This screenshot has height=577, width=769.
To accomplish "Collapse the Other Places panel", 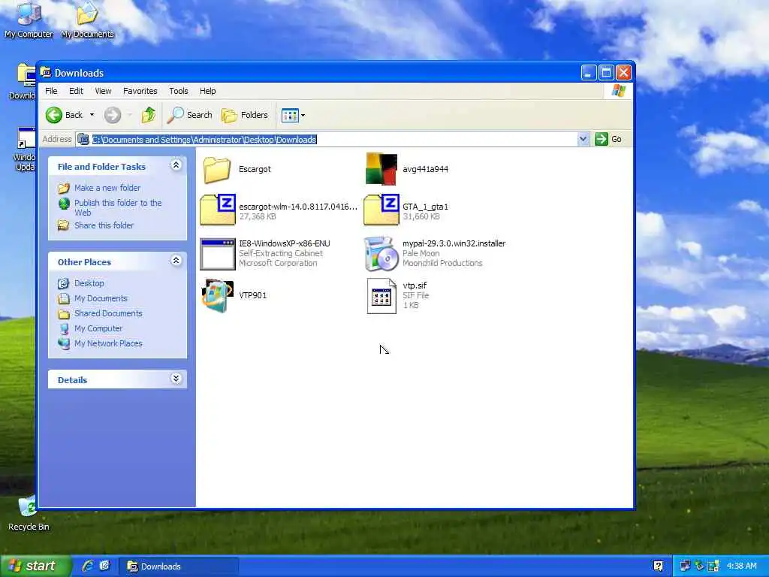I will (176, 261).
